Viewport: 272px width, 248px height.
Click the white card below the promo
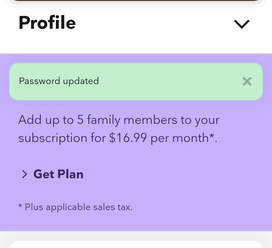136,244
